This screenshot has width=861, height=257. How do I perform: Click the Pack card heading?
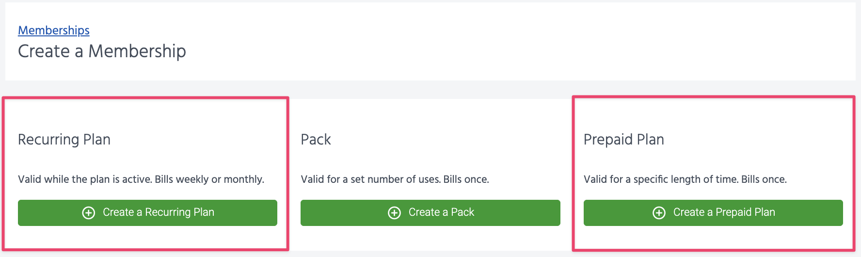point(316,140)
